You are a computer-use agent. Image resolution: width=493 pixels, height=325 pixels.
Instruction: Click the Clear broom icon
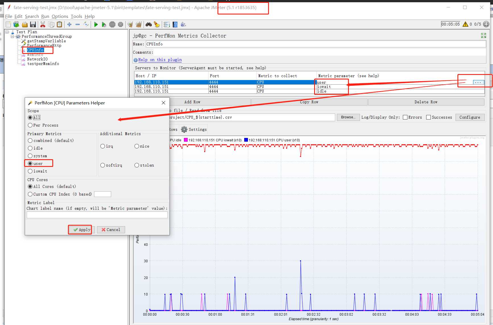tap(130, 24)
